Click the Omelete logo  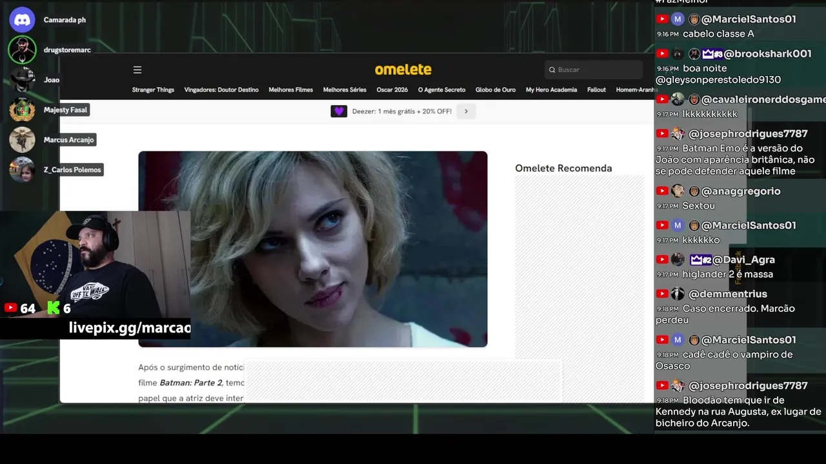[403, 70]
